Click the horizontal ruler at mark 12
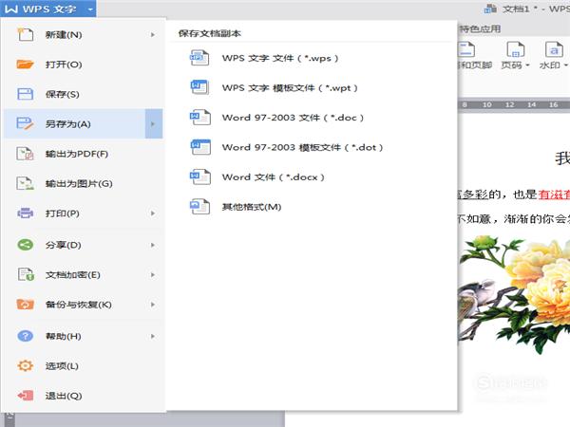The width and height of the screenshot is (570, 427). click(509, 104)
